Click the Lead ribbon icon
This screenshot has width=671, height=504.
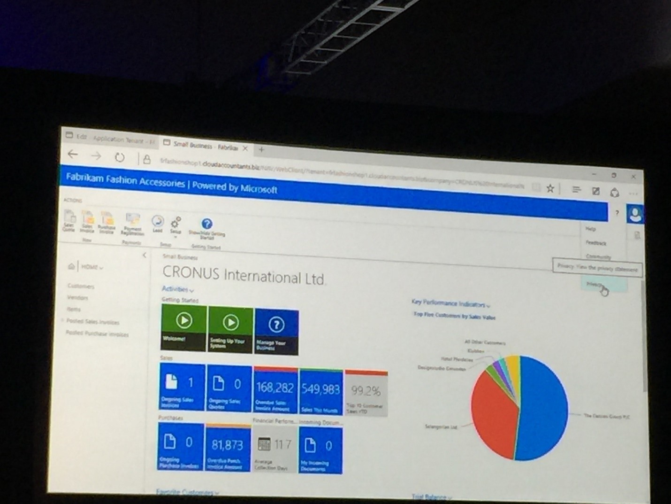pos(158,223)
